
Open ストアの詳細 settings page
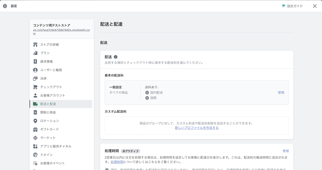click(62, 44)
